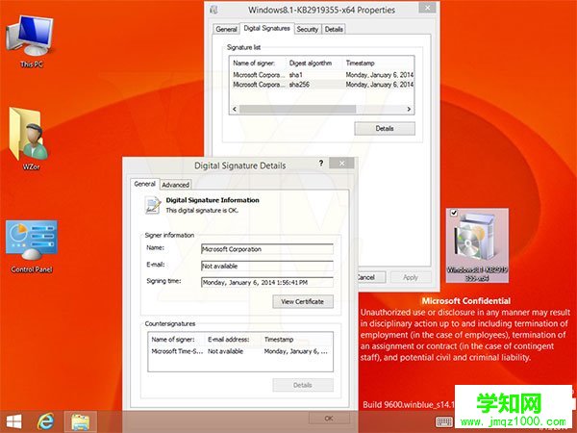Click Cancel in the Properties window
This screenshot has width=577, height=433.
pos(371,277)
